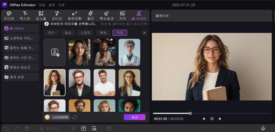Image resolution: width=275 pixels, height=132 pixels.
Task: Select 노래하는 이미... in the sidebar
Action: [x=21, y=38]
